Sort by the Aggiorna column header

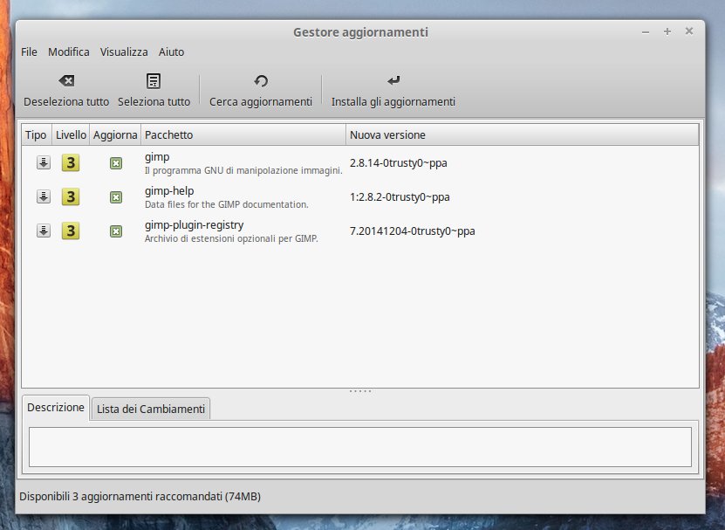115,134
